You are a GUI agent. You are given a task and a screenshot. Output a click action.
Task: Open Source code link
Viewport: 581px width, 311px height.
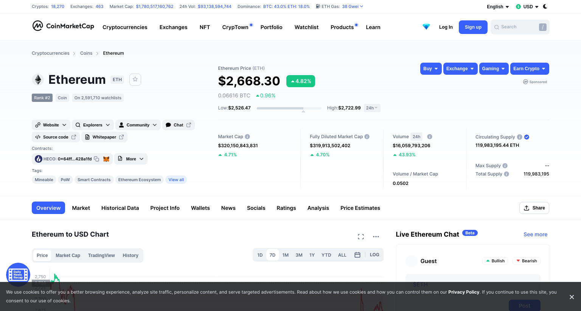[56, 137]
